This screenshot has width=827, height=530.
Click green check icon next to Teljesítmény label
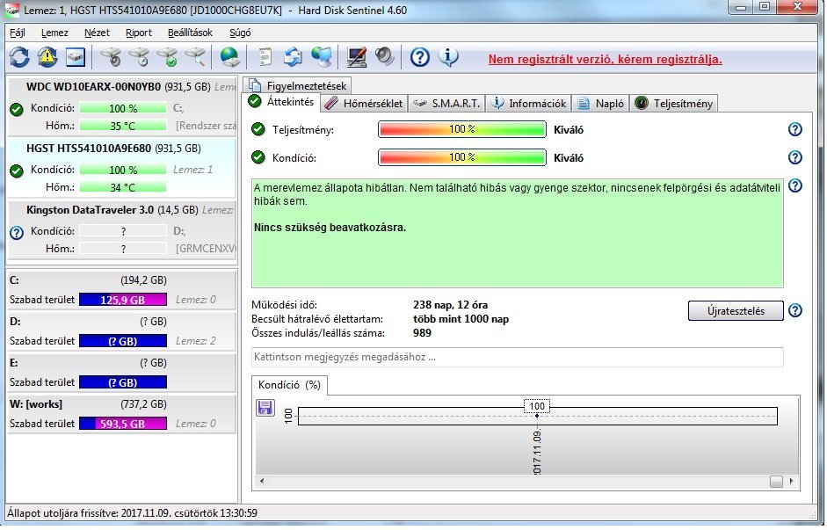point(258,130)
